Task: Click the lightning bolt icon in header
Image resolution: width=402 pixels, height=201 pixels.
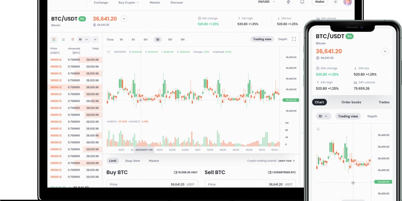Action: pos(289,2)
